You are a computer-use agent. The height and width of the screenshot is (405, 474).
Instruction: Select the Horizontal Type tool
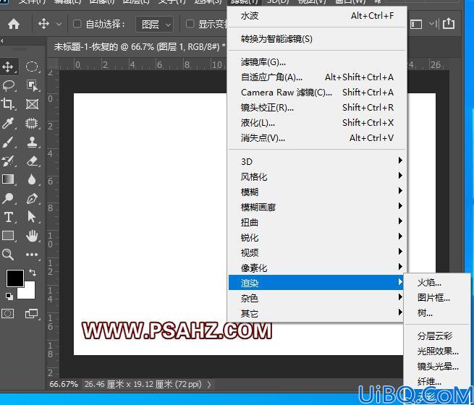click(x=8, y=217)
